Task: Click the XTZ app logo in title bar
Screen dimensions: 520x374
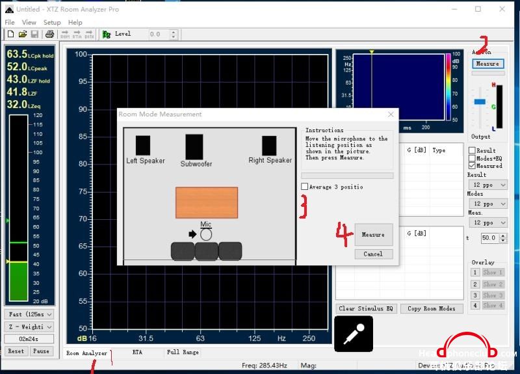Action: 9,9
